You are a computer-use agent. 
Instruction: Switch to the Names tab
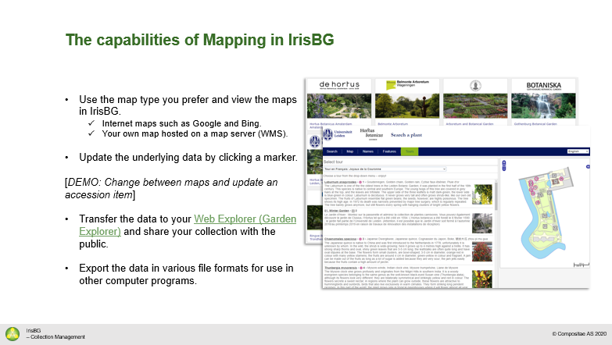[367, 151]
